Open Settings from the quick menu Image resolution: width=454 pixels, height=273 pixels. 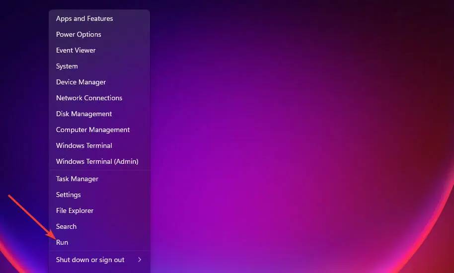pyautogui.click(x=69, y=195)
